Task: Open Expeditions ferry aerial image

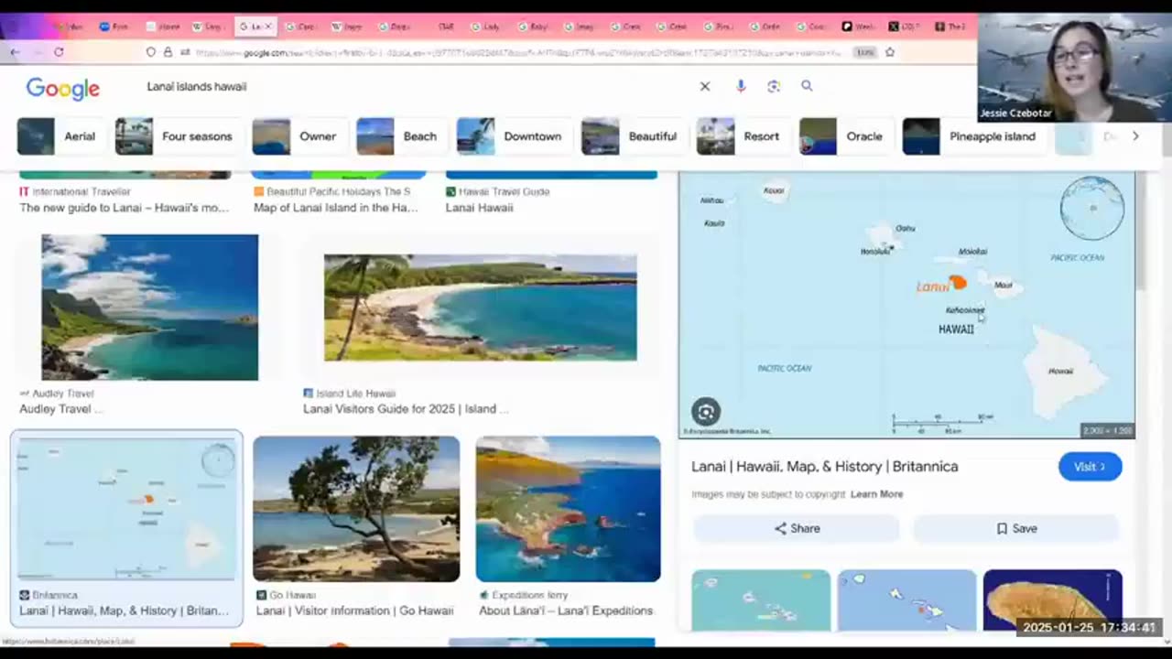Action: pos(568,509)
